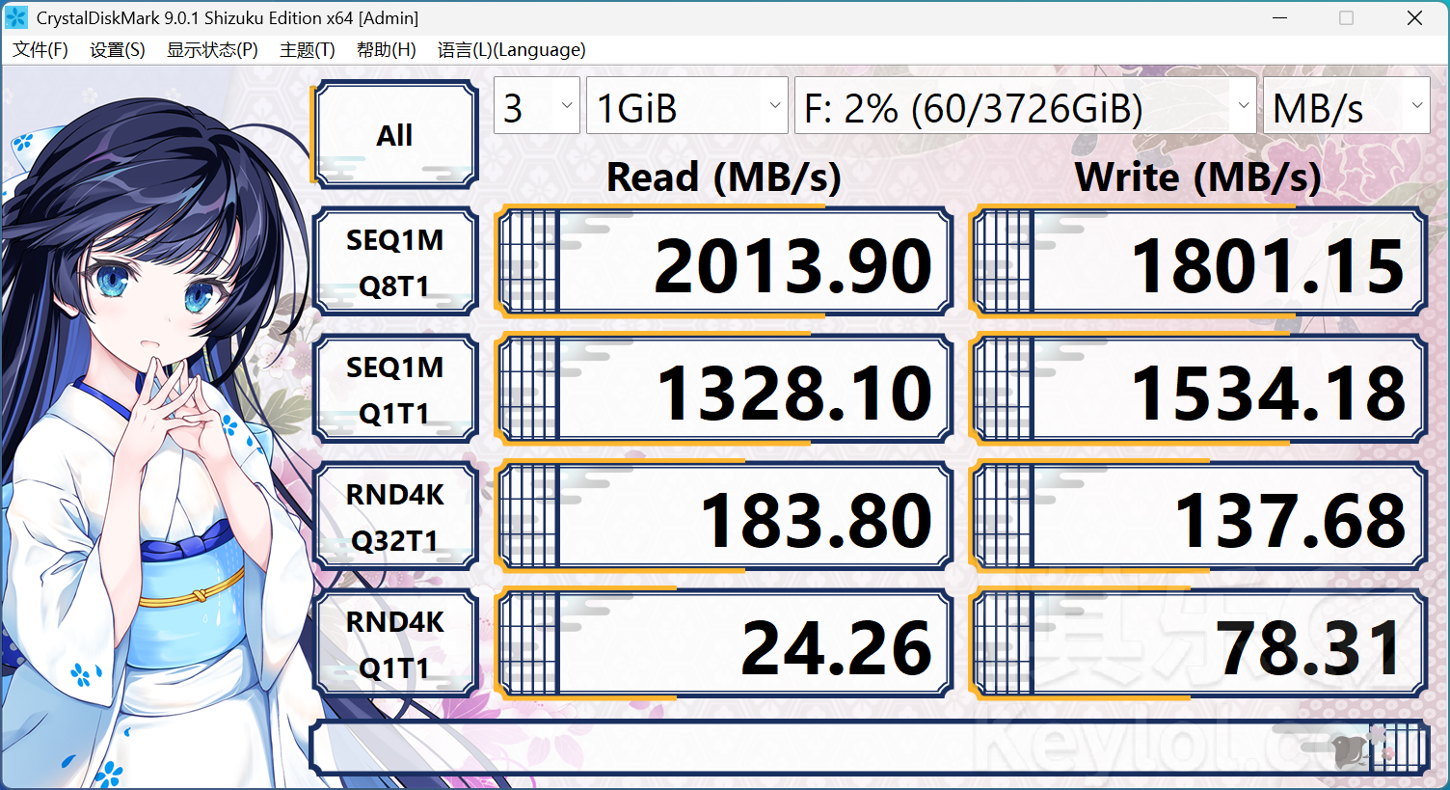Start the SEQ1M Q1T1 test
Viewport: 1450px width, 790px height.
pyautogui.click(x=394, y=389)
